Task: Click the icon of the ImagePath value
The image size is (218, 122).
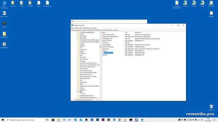Action: click(103, 45)
